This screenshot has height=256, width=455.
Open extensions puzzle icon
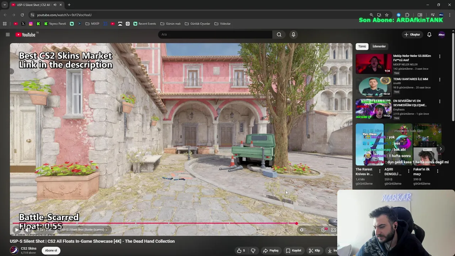coord(407,15)
